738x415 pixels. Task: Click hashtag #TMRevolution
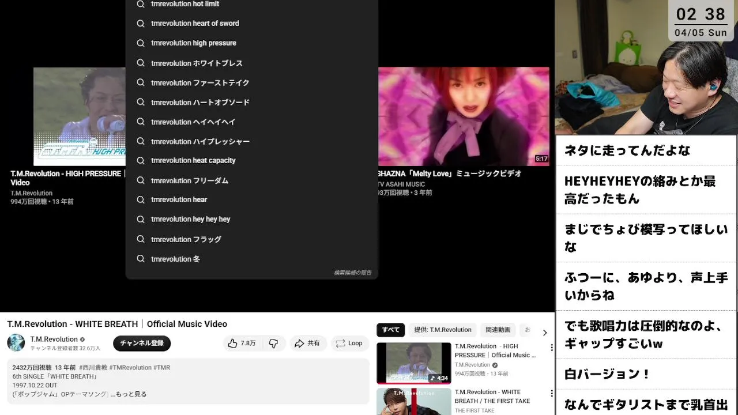click(x=130, y=367)
